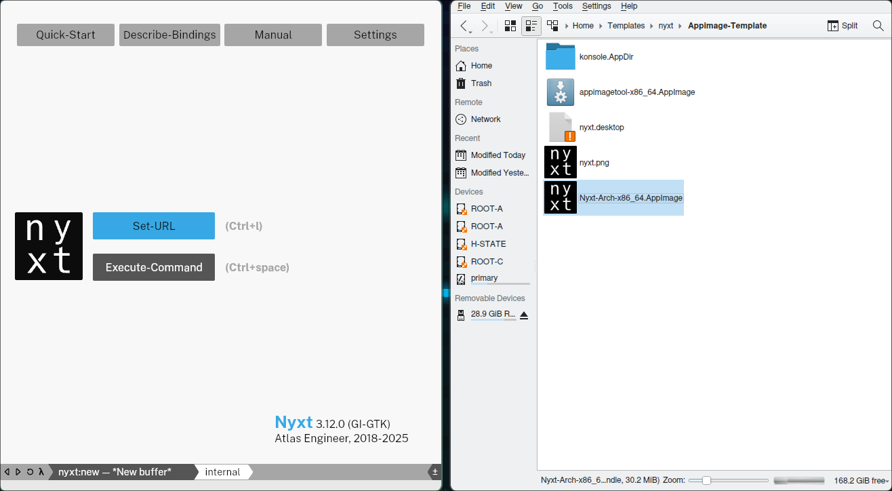Click the ± modes toggle in Nyxt status bar
This screenshot has height=491, width=892.
click(x=435, y=472)
